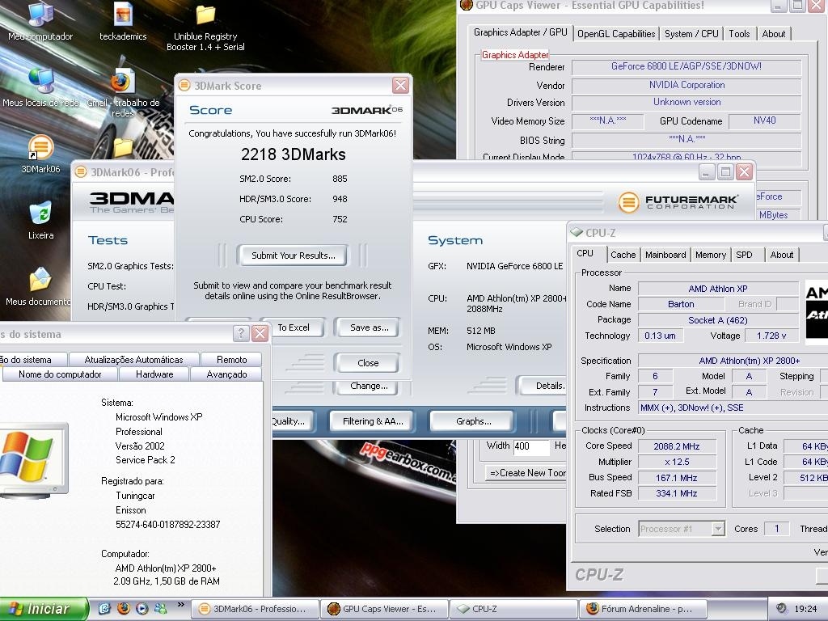The height and width of the screenshot is (621, 828).
Task: Open Meus documentos desktop folder
Action: point(38,287)
